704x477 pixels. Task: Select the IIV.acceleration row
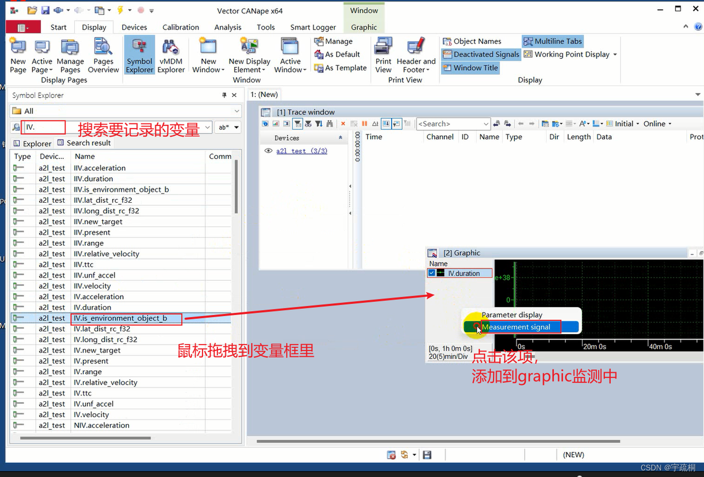[x=121, y=168]
